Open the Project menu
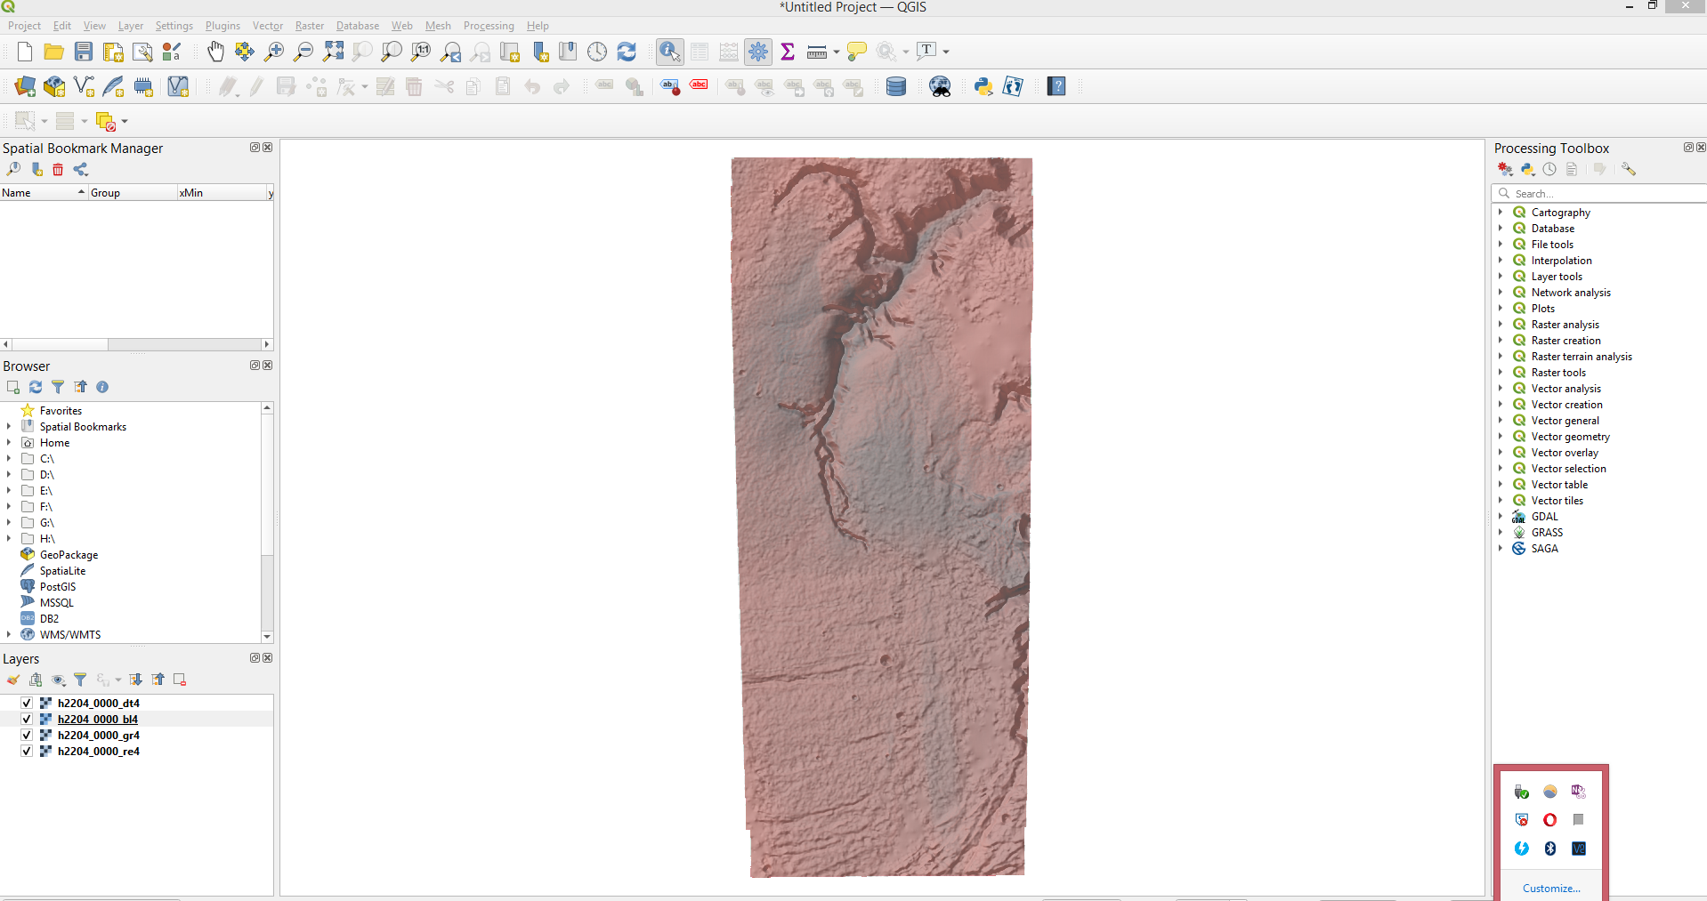This screenshot has height=901, width=1707. click(24, 26)
